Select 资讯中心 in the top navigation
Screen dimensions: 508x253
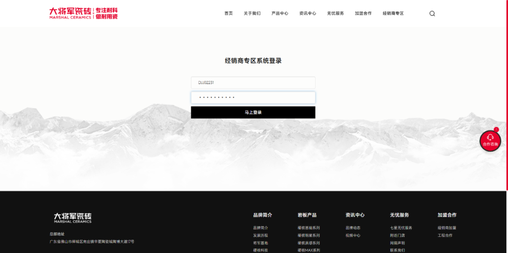pos(308,14)
